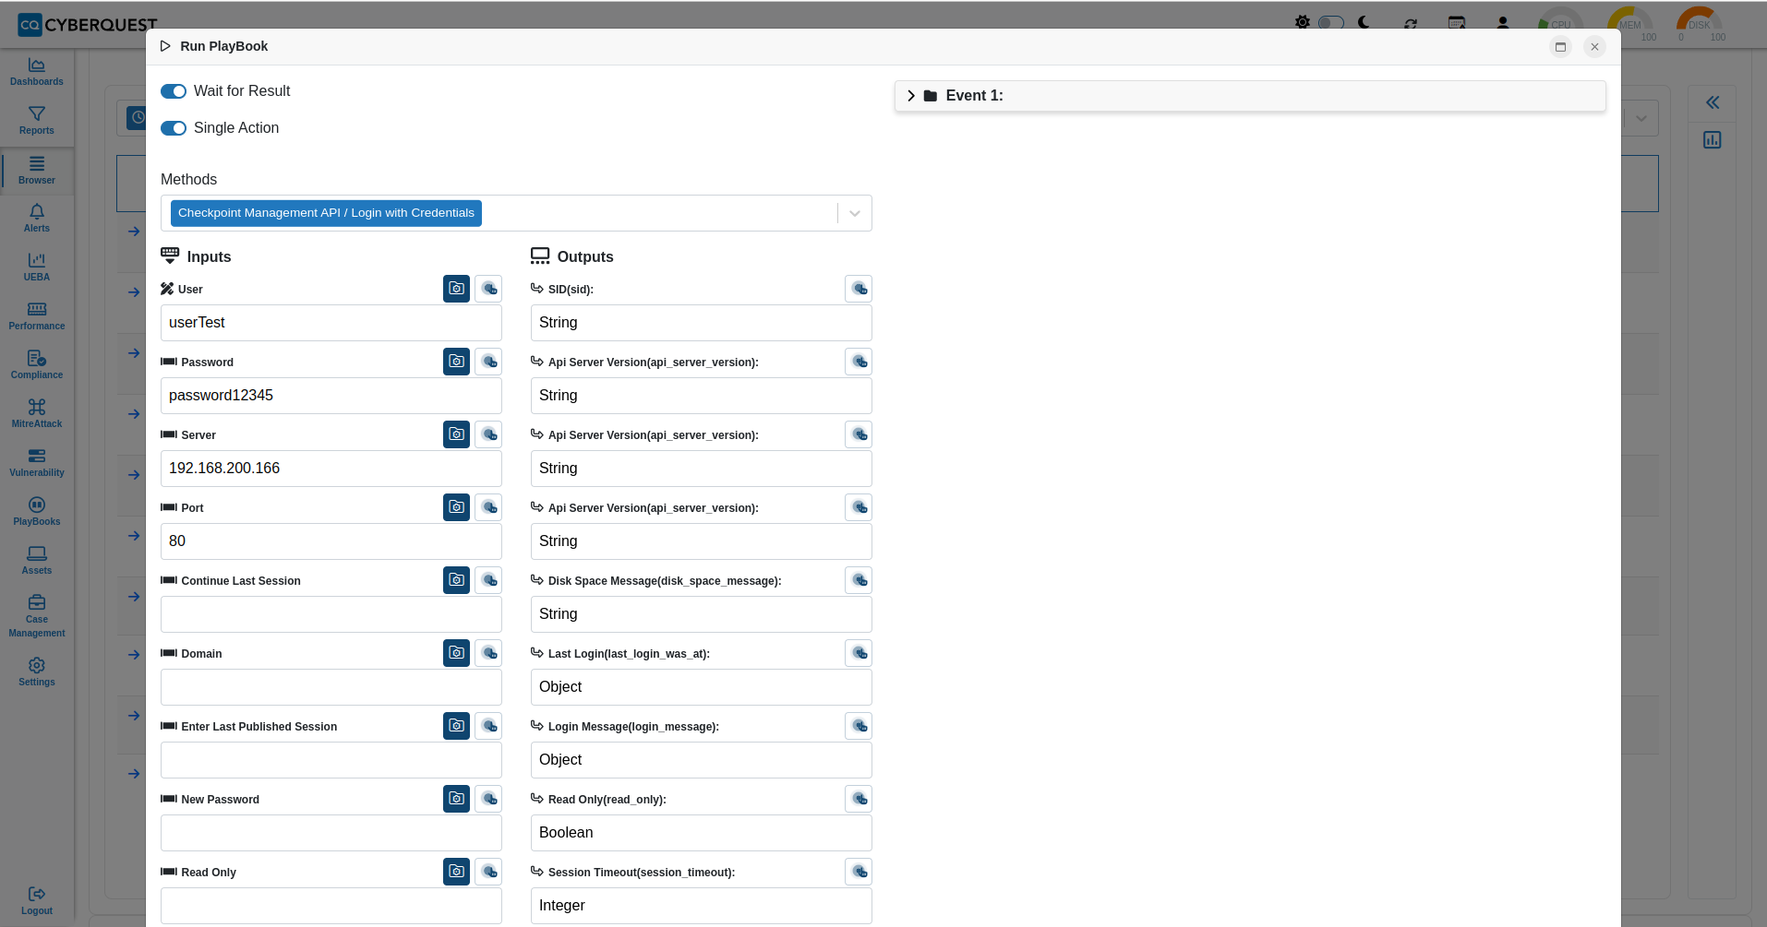
Task: Open Case Management in the sidebar
Action: tap(37, 616)
